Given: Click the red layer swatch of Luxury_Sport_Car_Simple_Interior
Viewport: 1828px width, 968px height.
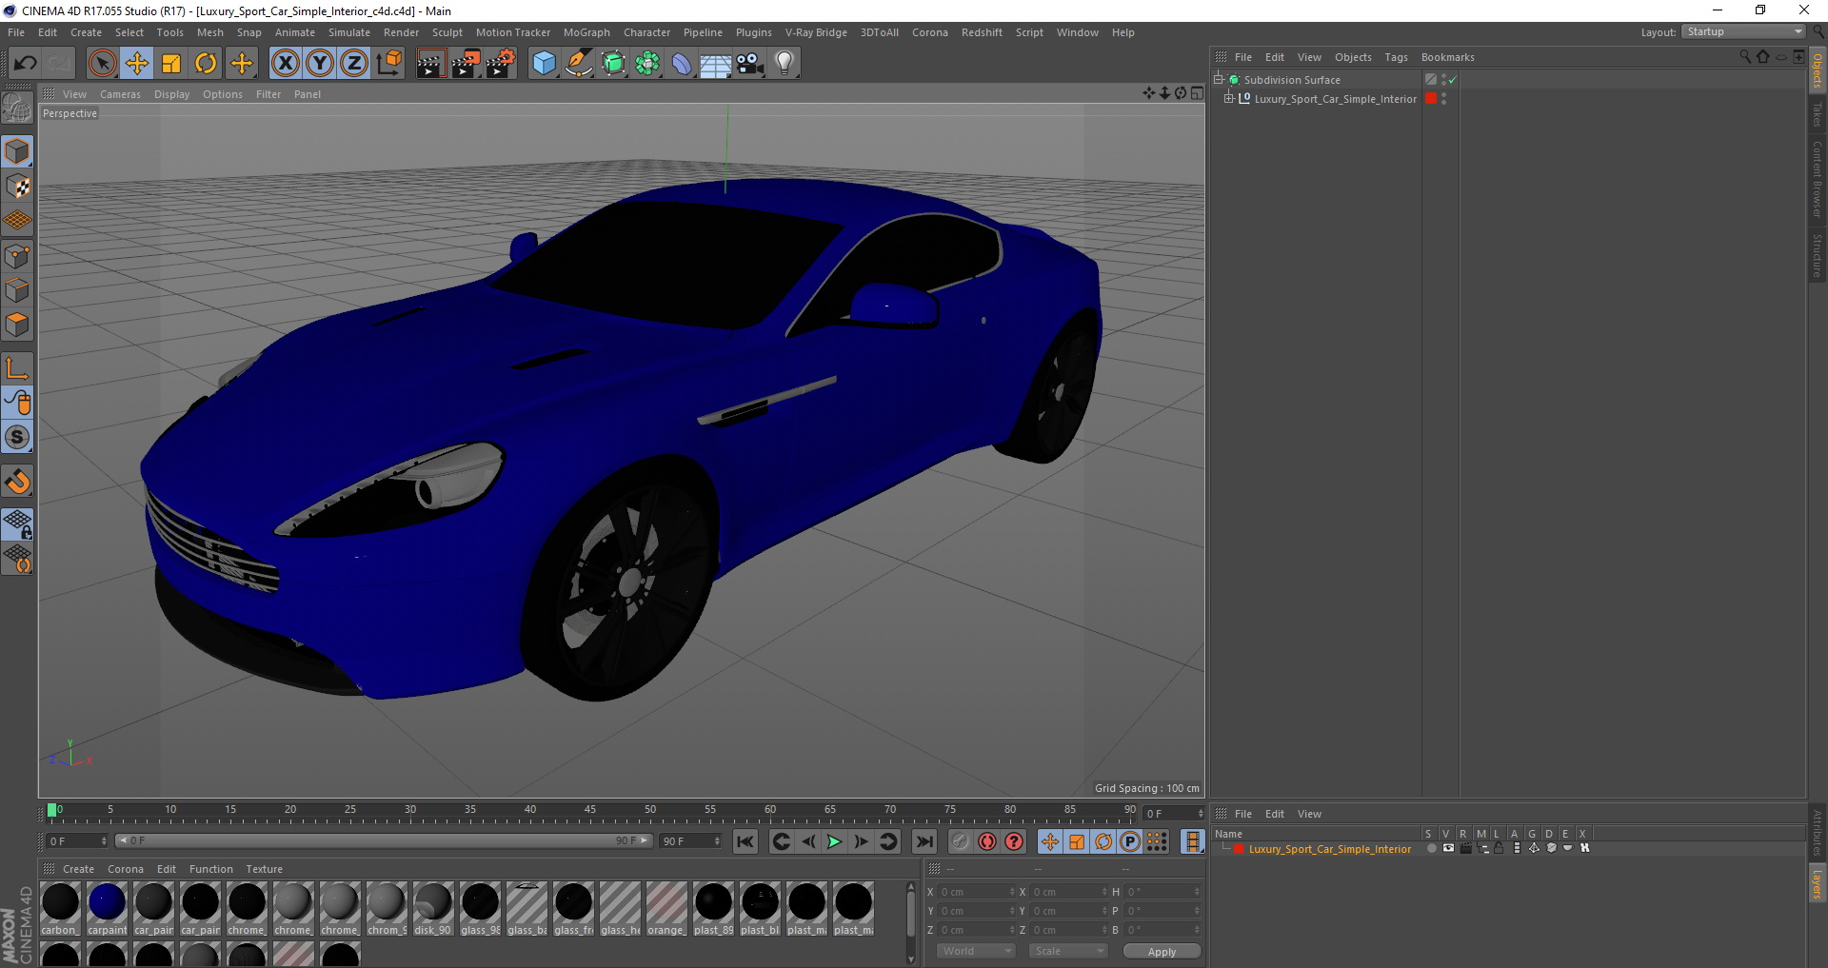Looking at the screenshot, I should (x=1430, y=98).
